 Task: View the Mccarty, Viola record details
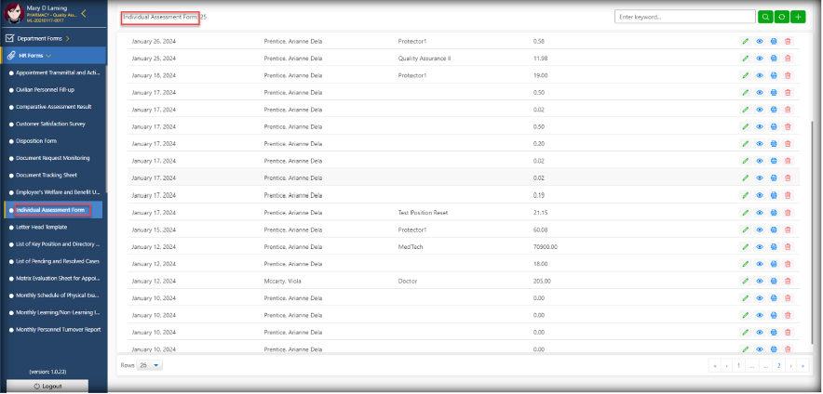[x=760, y=281]
